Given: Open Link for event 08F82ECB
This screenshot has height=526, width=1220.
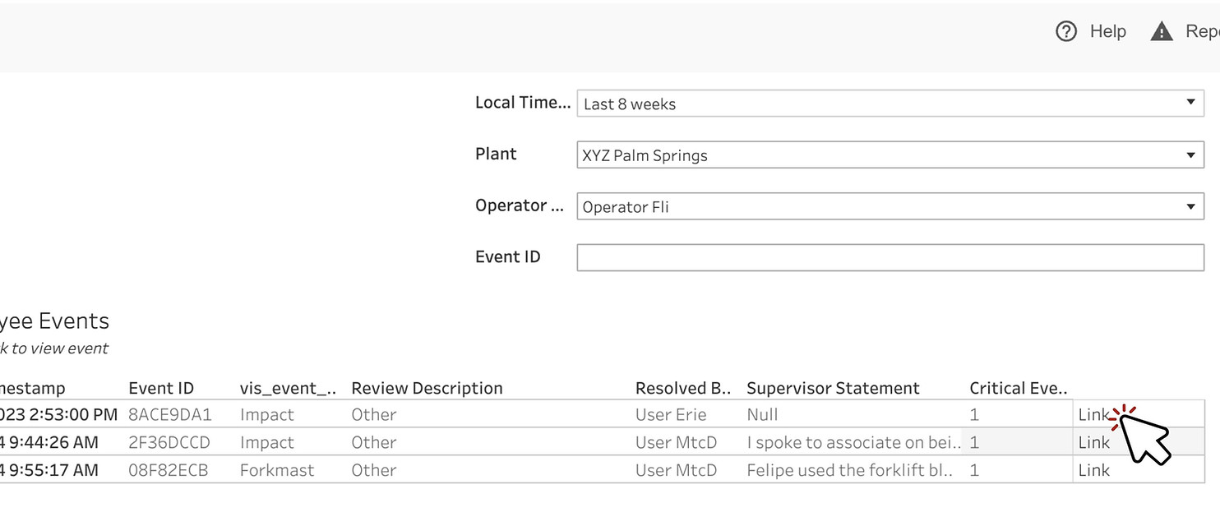Looking at the screenshot, I should 1093,470.
